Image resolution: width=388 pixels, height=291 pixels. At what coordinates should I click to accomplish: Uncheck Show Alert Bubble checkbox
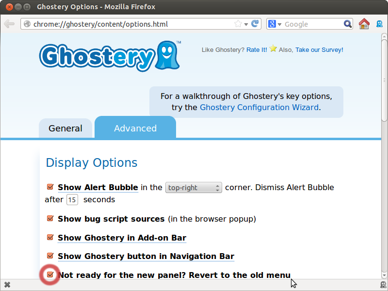pos(50,187)
